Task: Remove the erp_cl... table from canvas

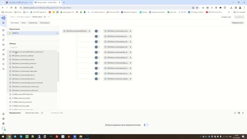Action: point(130,31)
